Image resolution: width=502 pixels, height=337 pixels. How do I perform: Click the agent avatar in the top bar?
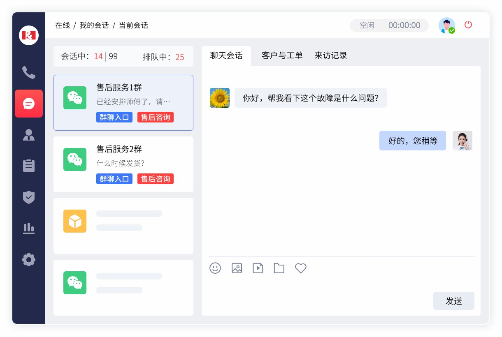(447, 25)
